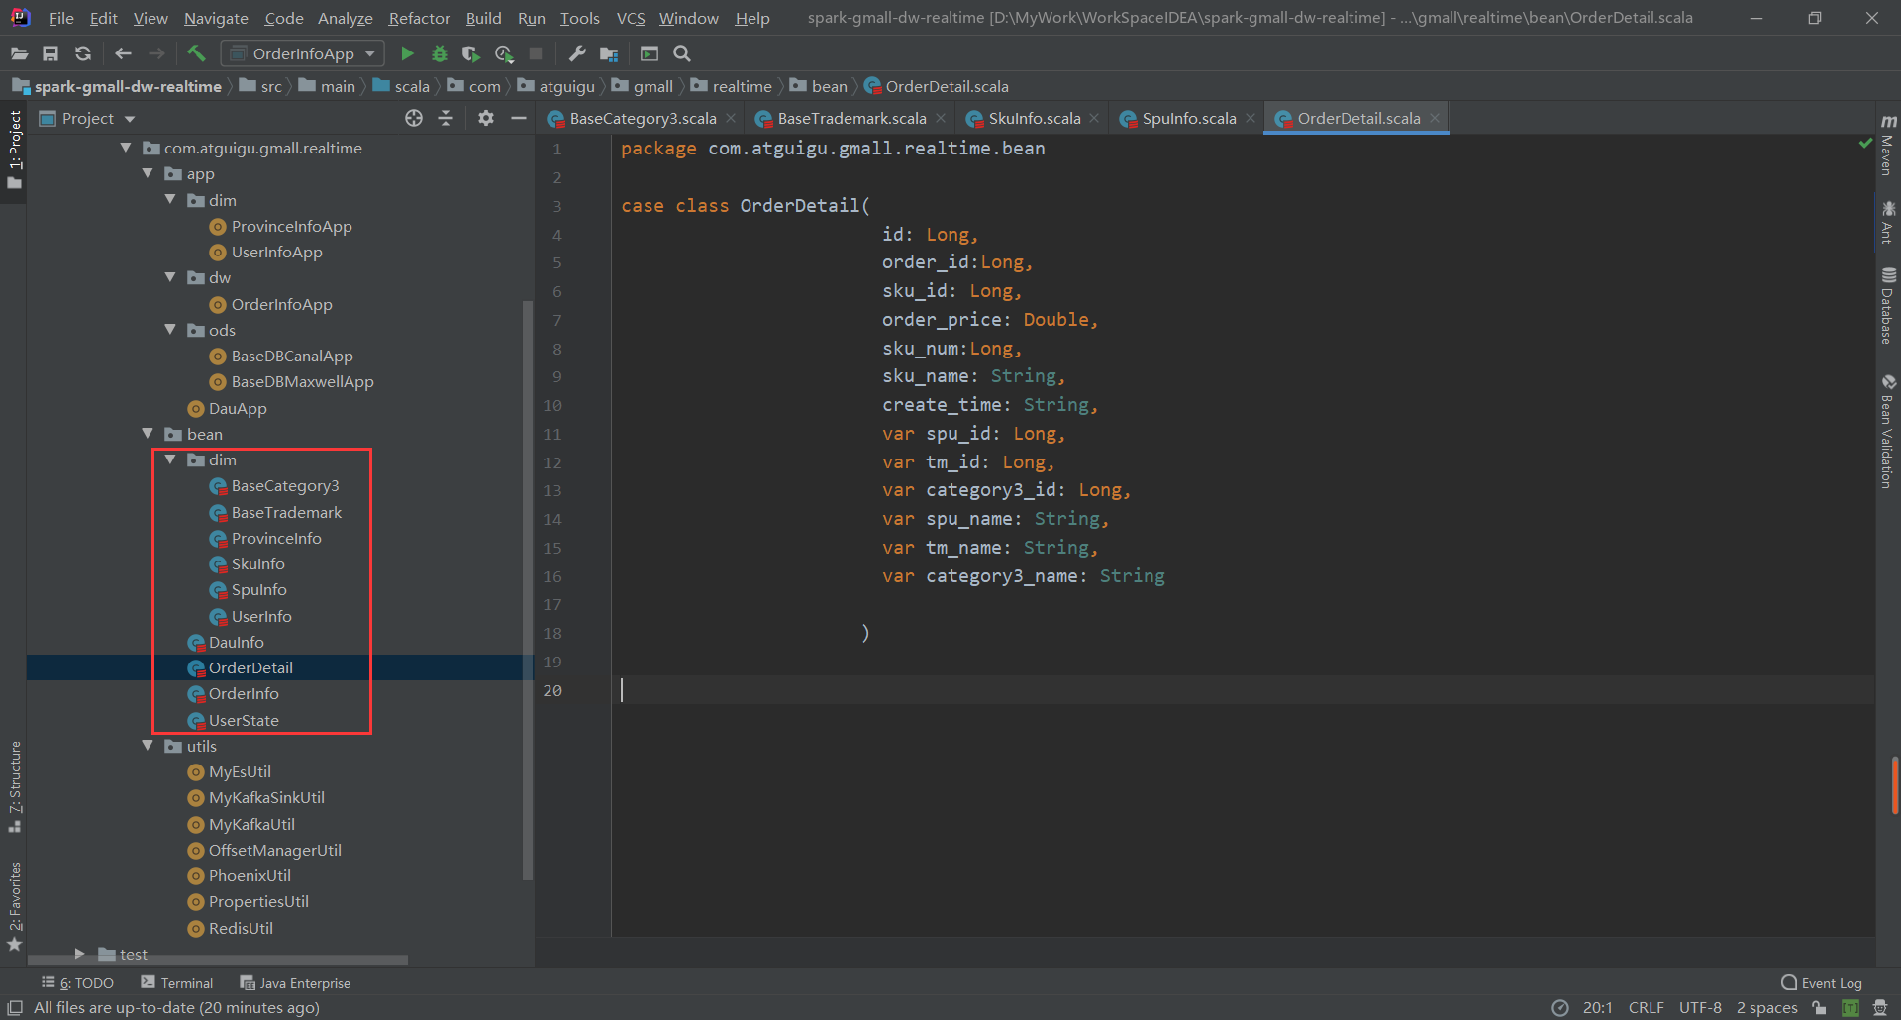Open Go to Line at 20:1
The image size is (1901, 1020).
(1597, 1007)
